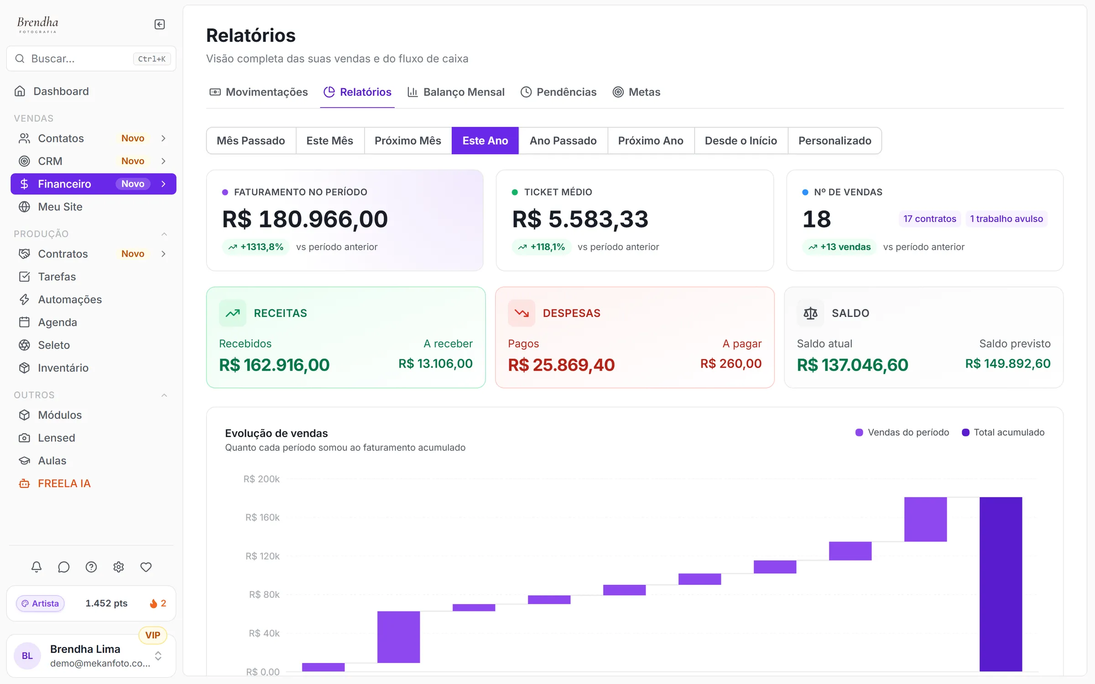Open the Financeiro menu item

point(93,184)
